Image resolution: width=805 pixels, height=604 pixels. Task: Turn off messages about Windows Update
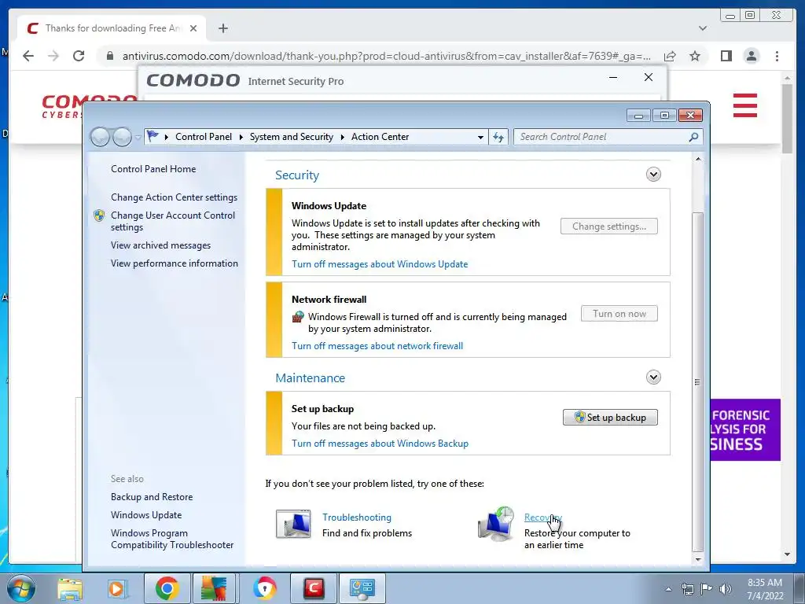tap(380, 264)
